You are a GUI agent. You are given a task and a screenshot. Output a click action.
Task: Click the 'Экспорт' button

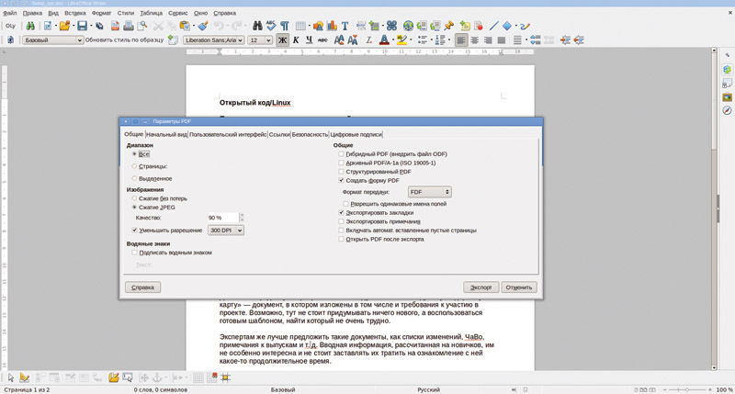click(481, 287)
